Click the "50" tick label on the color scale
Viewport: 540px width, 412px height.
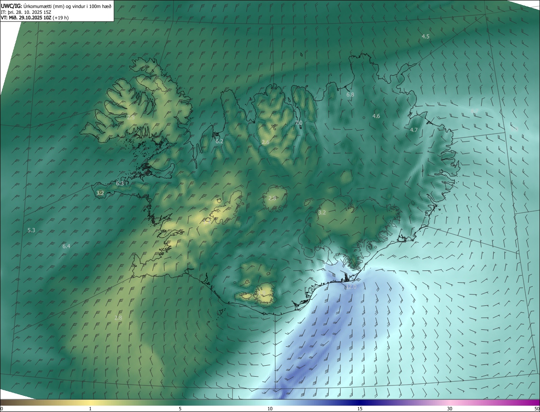point(537,409)
